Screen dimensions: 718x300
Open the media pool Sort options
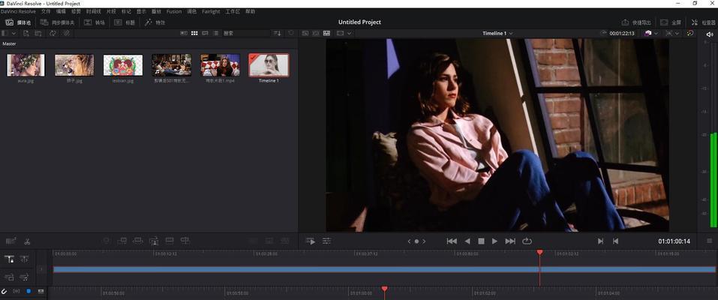277,34
